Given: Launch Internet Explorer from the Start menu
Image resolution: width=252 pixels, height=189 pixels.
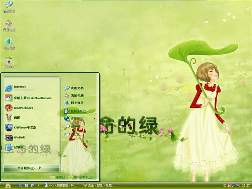Looking at the screenshot, I should point(20,88).
